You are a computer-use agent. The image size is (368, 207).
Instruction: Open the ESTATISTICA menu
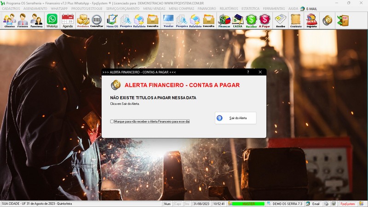[250, 8]
